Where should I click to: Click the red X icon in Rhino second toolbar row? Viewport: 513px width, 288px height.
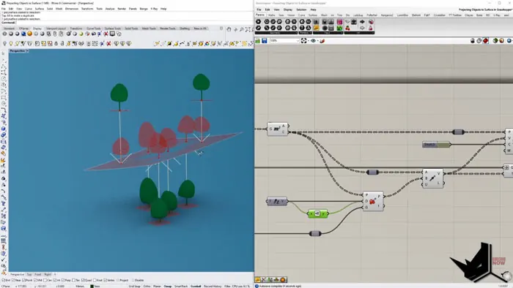point(109,43)
